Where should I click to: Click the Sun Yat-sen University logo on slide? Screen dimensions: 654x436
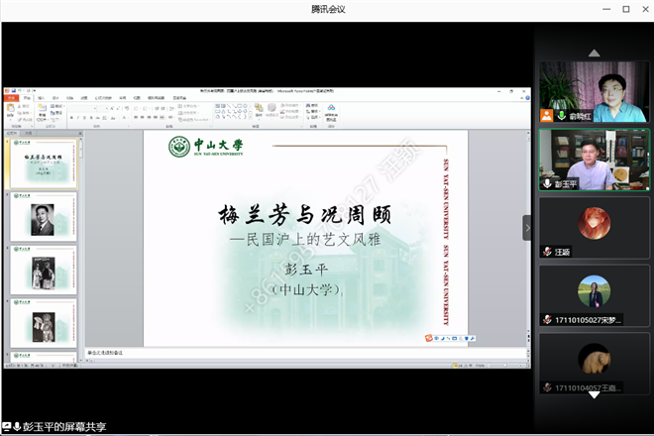205,148
